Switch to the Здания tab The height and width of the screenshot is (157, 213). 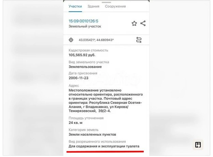point(93,6)
